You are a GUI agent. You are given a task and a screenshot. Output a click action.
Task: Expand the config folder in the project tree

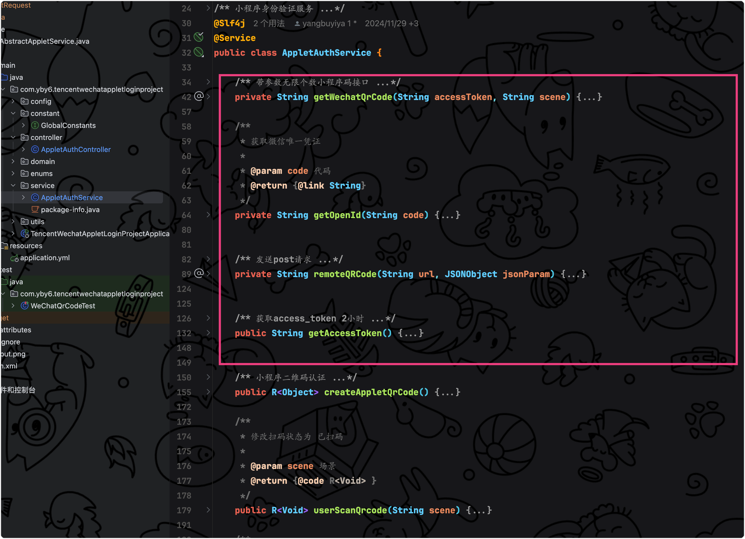pos(13,101)
